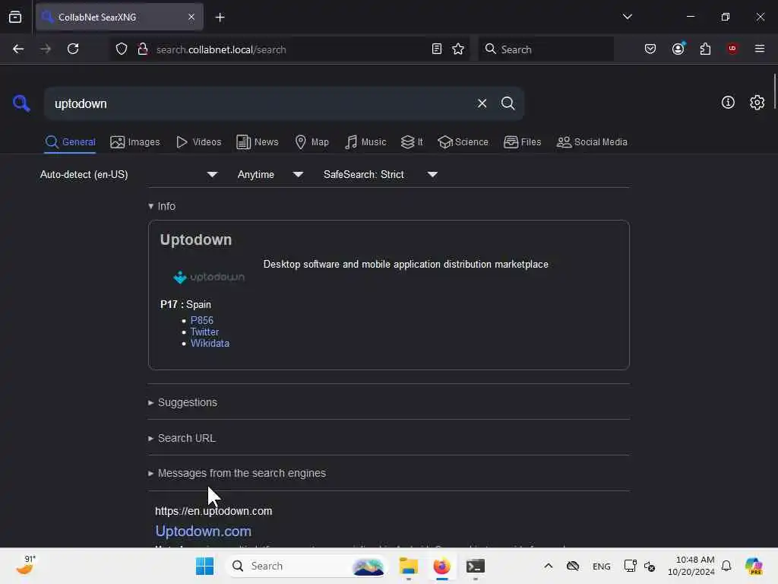Open the notifications bell
Screen dimensions: 778x584
click(x=726, y=566)
